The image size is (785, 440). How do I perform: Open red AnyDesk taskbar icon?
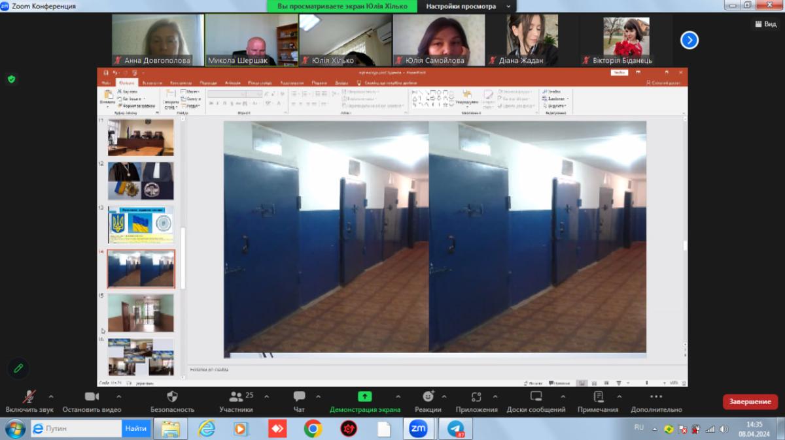click(x=277, y=429)
